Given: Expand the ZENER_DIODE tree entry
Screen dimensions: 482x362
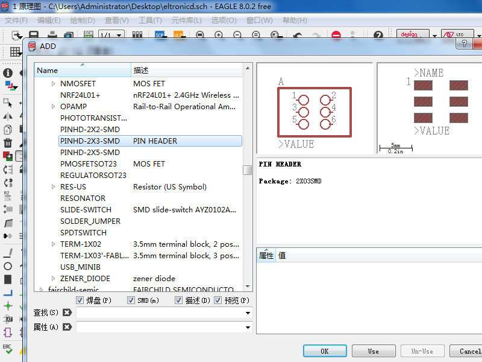Looking at the screenshot, I should coord(53,278).
